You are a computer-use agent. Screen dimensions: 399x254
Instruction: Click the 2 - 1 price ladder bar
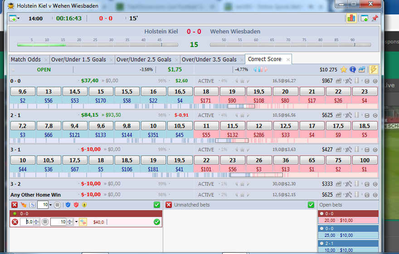[194, 141]
